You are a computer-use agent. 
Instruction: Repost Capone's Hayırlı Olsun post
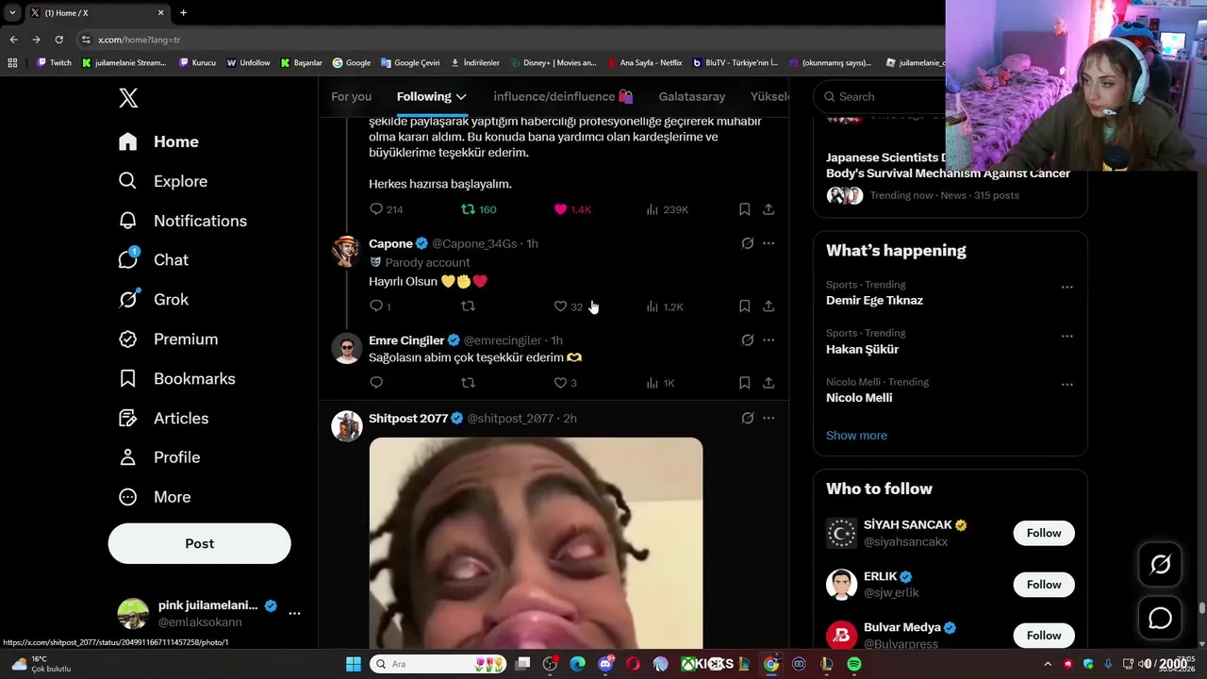pyautogui.click(x=468, y=306)
